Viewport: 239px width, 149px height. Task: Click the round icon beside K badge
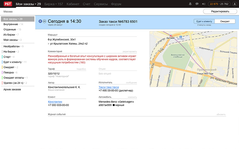44,21
